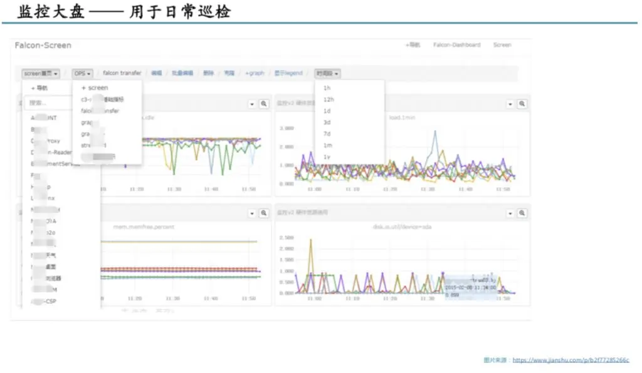Screen dimensions: 642x373
Task: Toggle 显示legend link
Action: 288,73
